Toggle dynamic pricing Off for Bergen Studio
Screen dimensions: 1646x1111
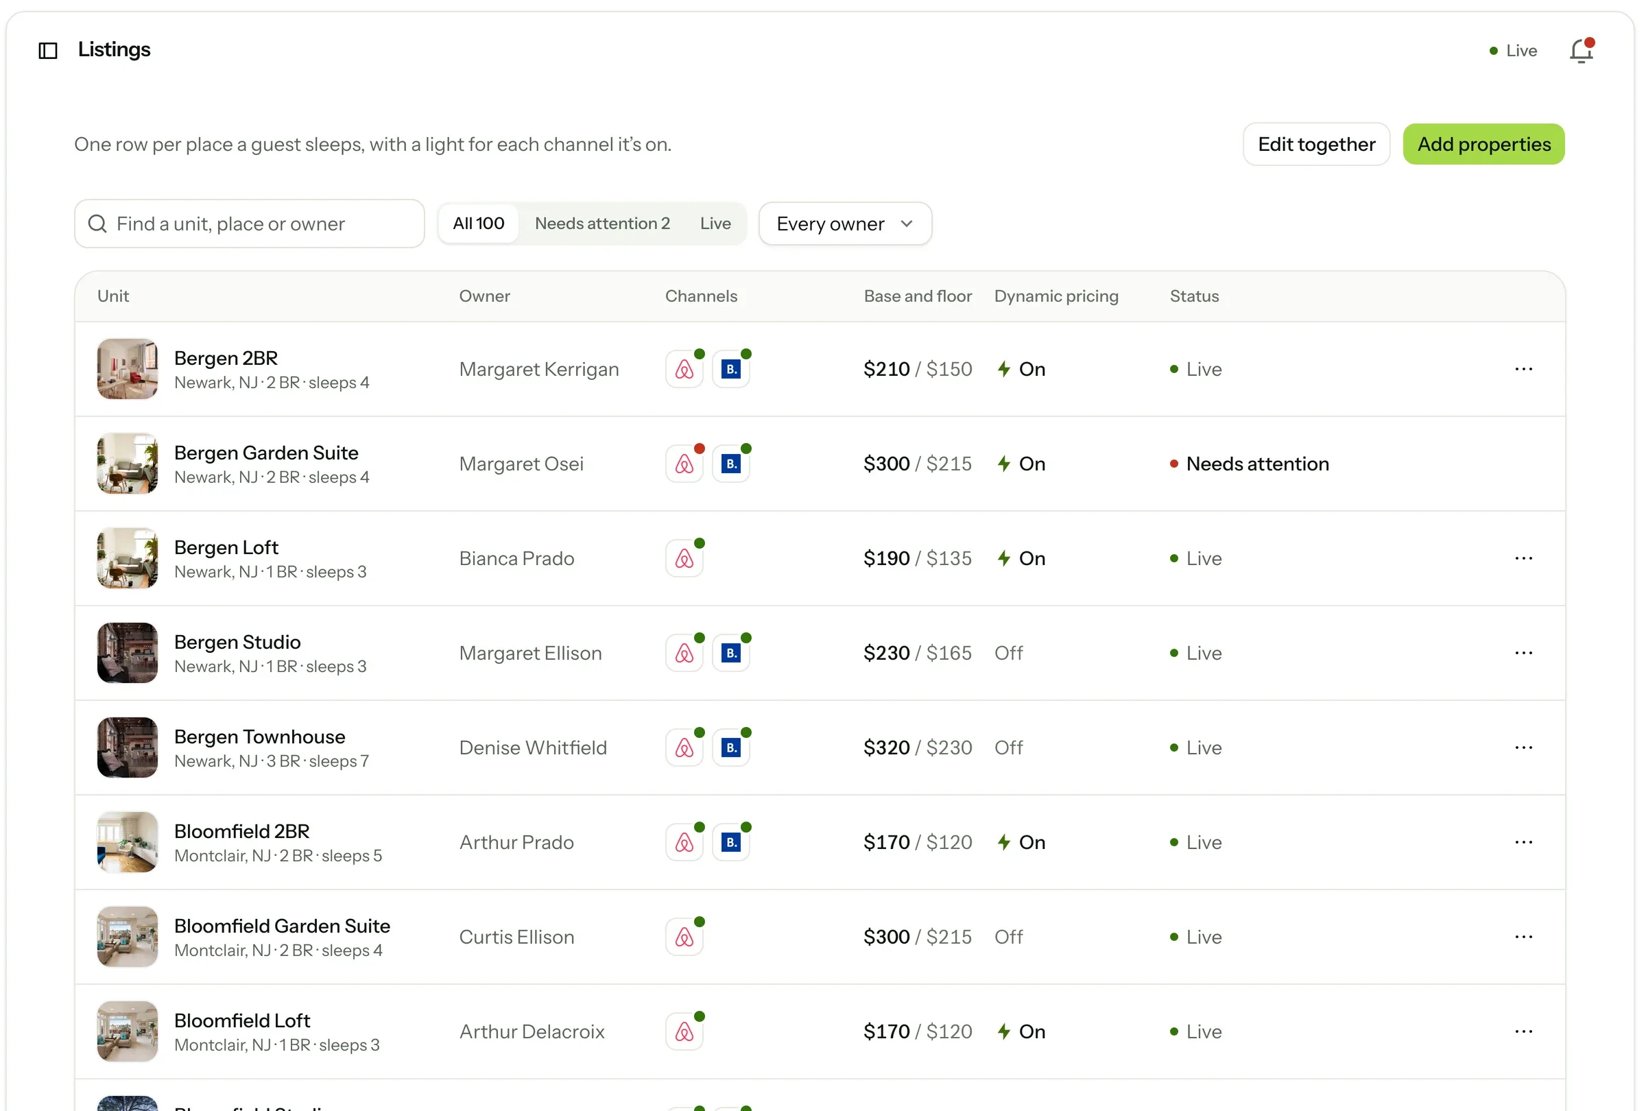(x=1009, y=653)
